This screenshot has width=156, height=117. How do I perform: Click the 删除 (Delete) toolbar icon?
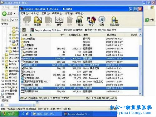click(70, 21)
